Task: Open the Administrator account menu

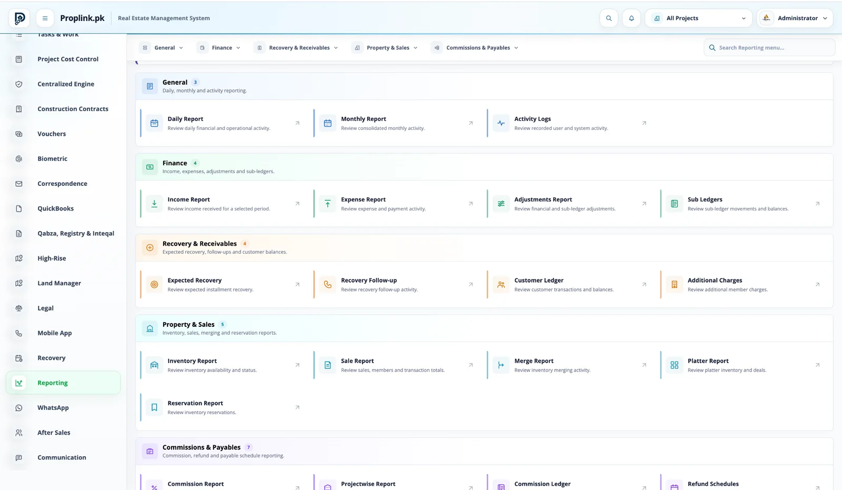Action: tap(795, 18)
